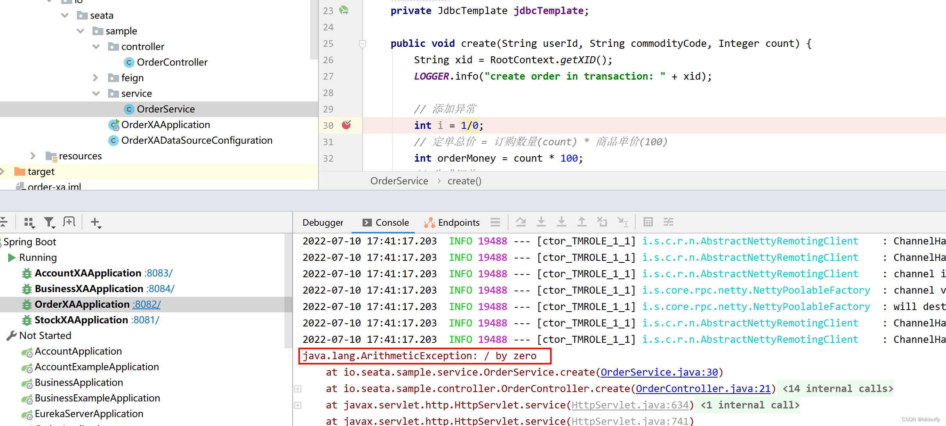The width and height of the screenshot is (946, 426).
Task: Expand the feign folder
Action: [96, 78]
